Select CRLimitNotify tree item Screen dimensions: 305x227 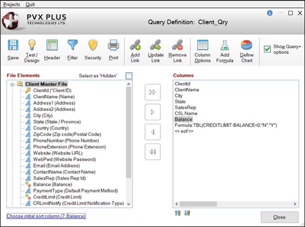point(79,203)
